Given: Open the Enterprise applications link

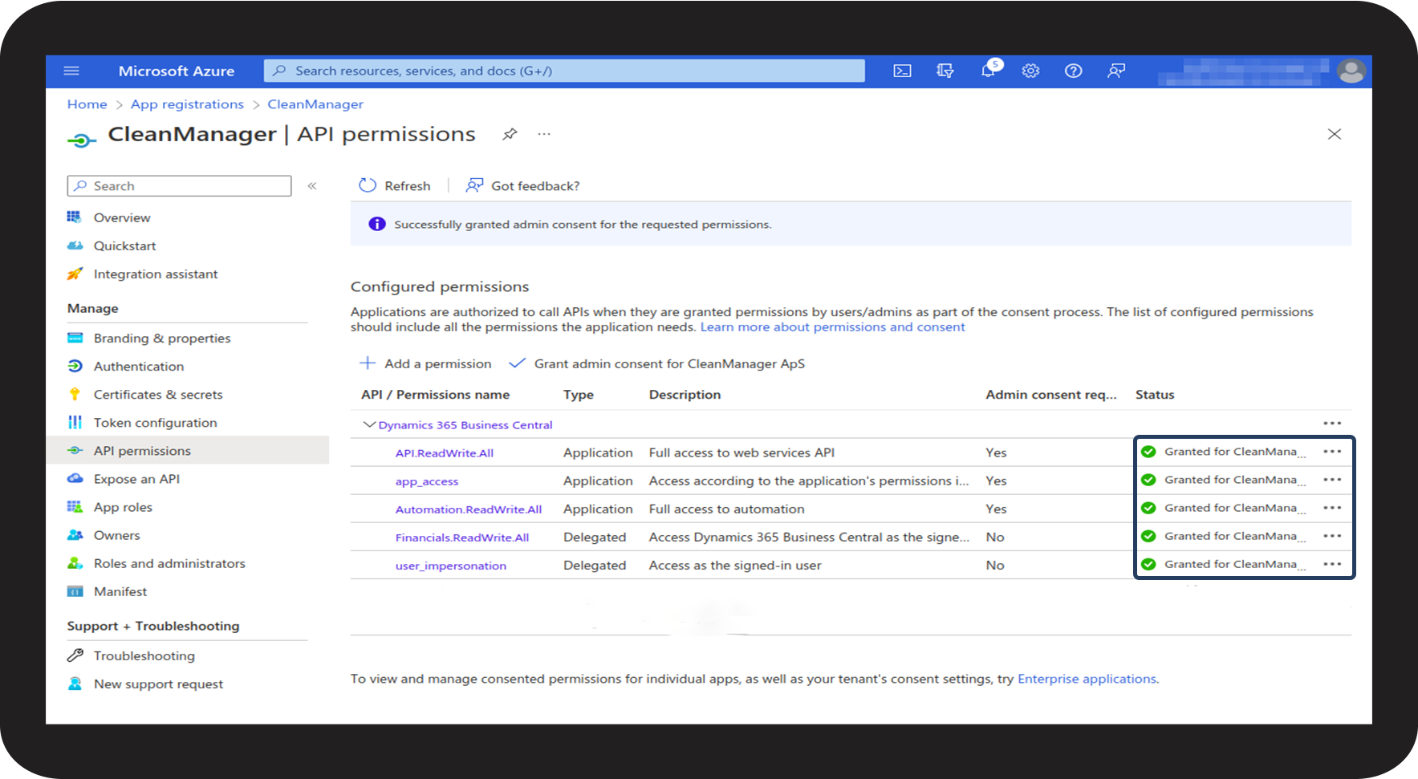Looking at the screenshot, I should pyautogui.click(x=1087, y=679).
